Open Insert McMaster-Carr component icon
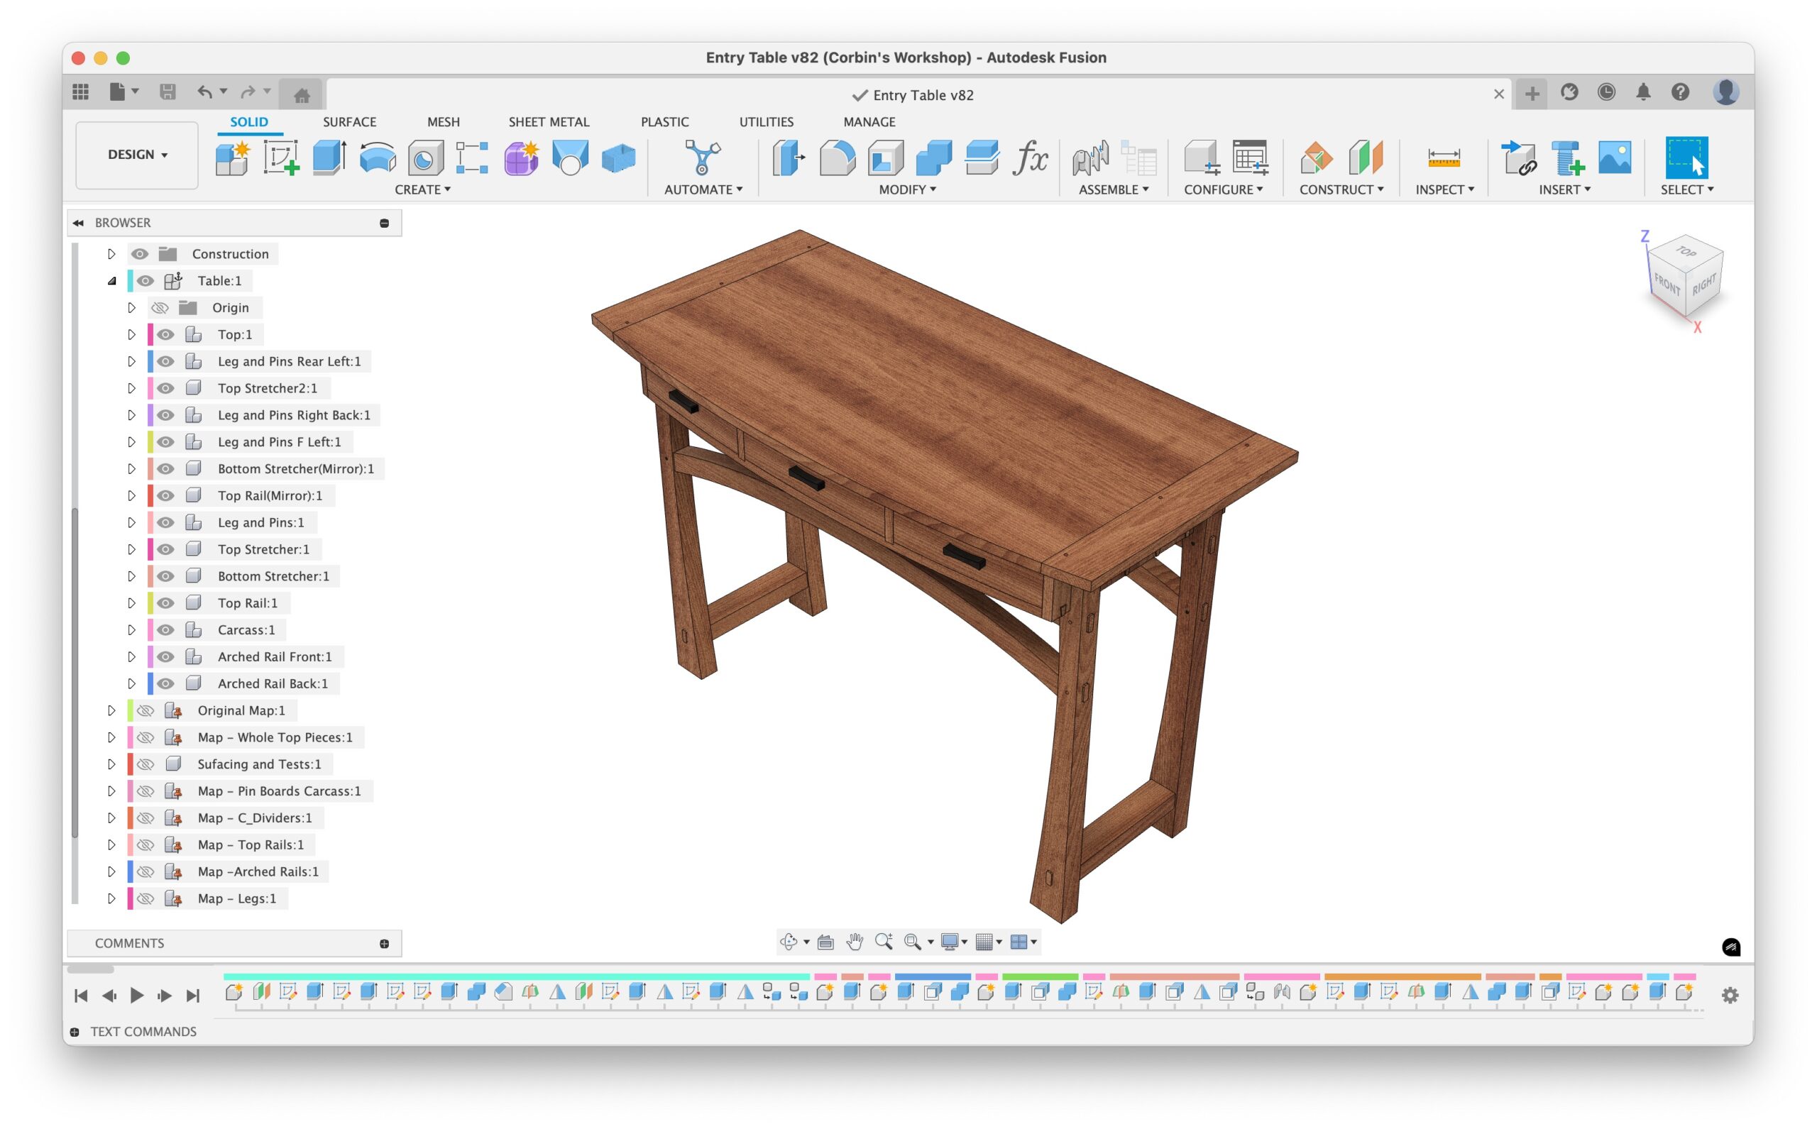 click(x=1567, y=158)
